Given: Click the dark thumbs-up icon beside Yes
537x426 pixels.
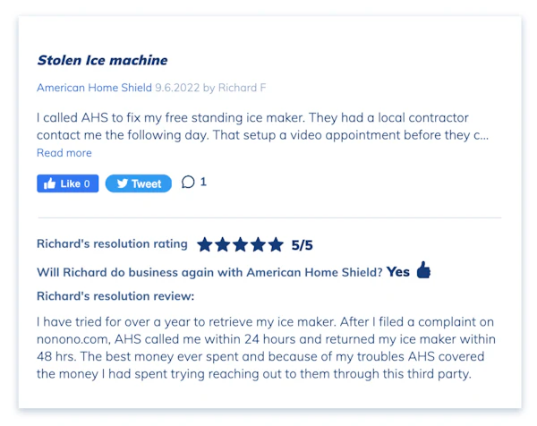Looking at the screenshot, I should (423, 270).
